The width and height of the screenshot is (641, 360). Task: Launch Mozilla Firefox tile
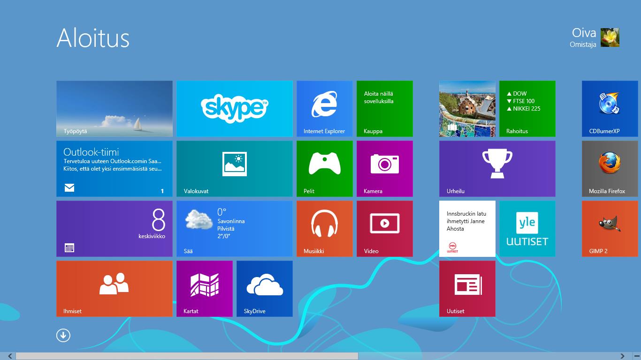pos(610,169)
